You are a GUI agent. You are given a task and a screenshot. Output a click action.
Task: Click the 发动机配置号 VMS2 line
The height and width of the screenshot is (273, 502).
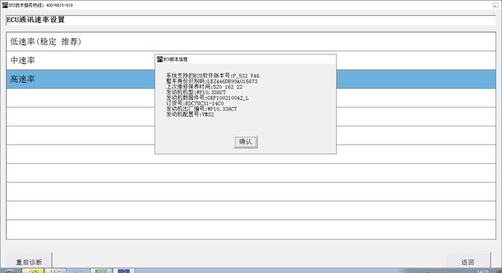pos(190,115)
